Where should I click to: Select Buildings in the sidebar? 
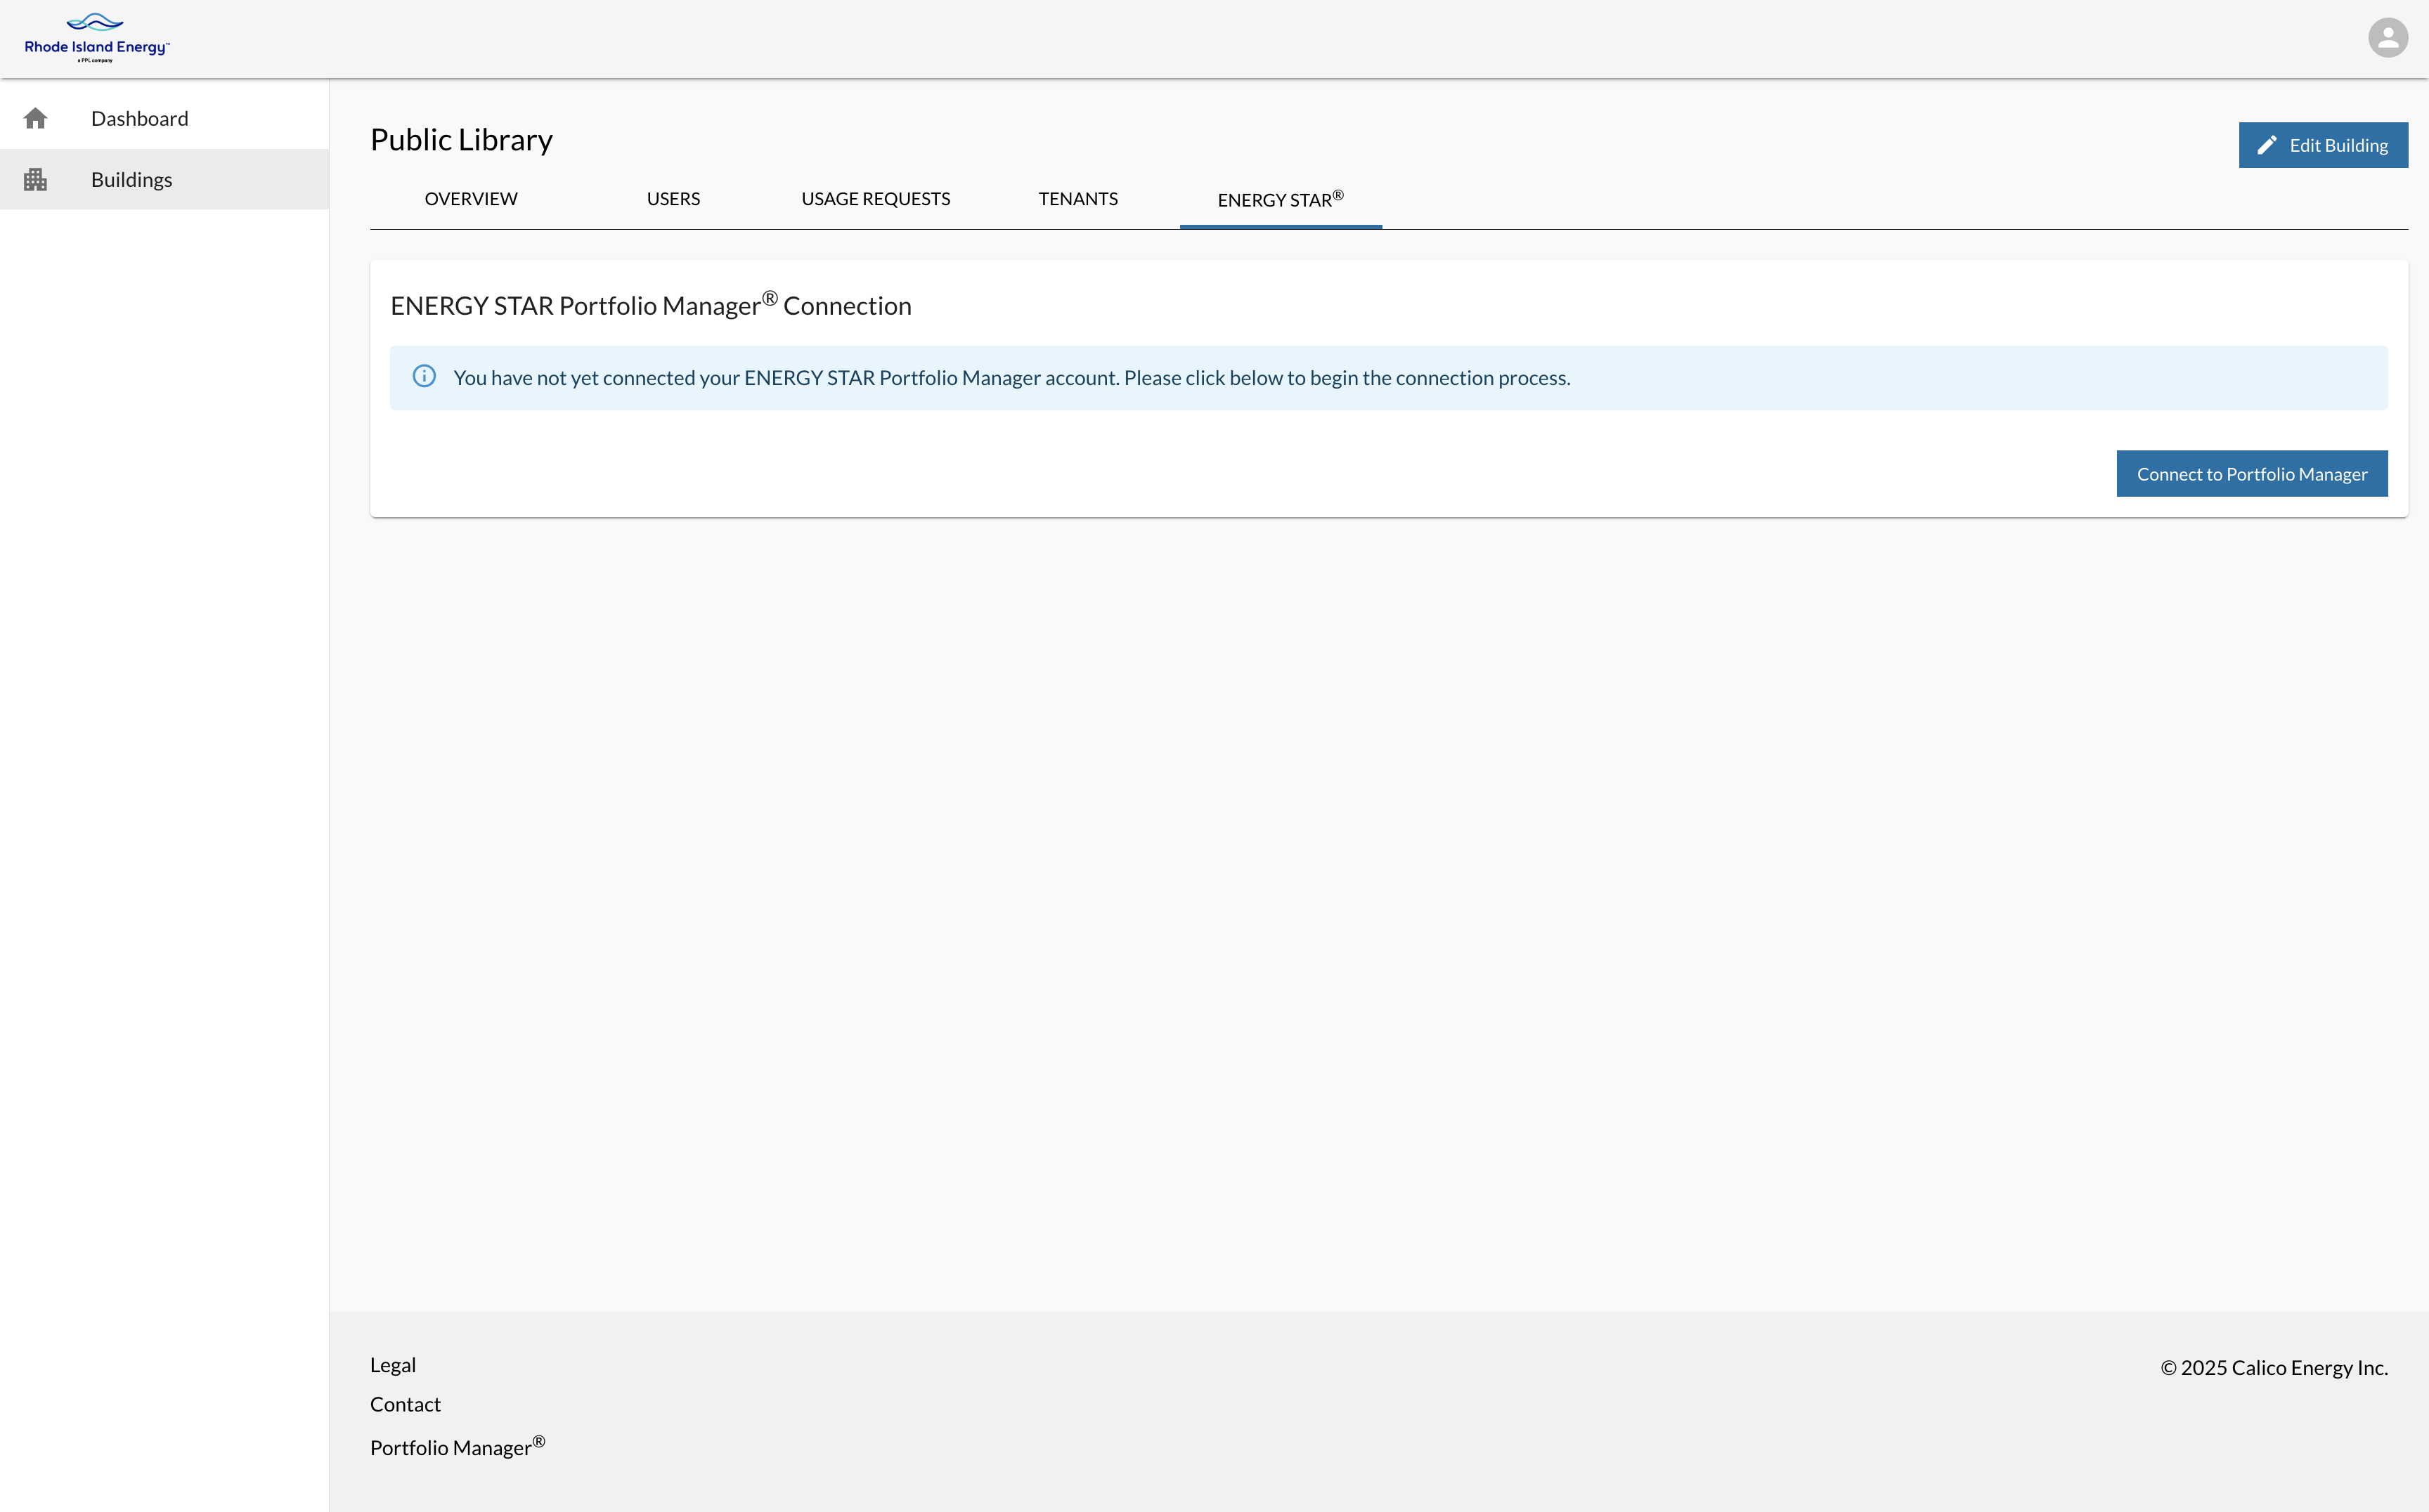pos(164,180)
